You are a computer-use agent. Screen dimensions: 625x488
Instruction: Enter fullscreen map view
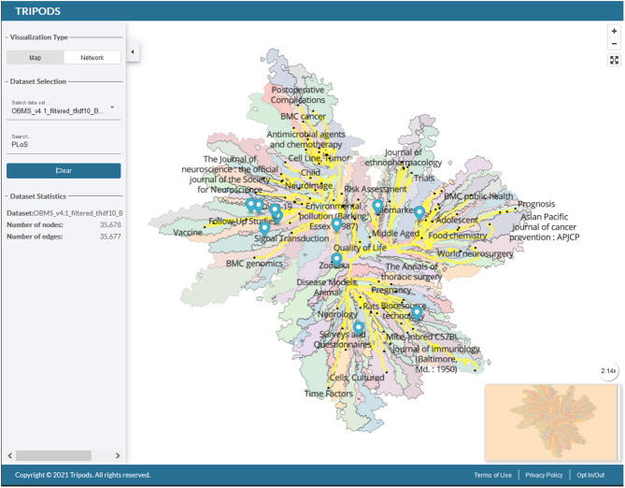click(614, 60)
